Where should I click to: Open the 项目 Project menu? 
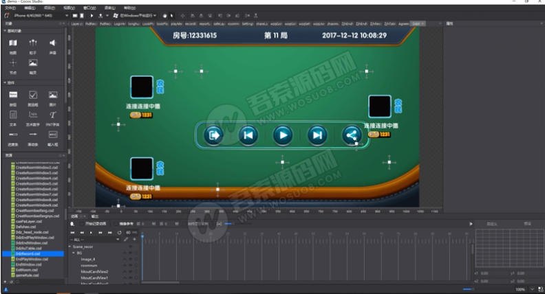coord(49,8)
